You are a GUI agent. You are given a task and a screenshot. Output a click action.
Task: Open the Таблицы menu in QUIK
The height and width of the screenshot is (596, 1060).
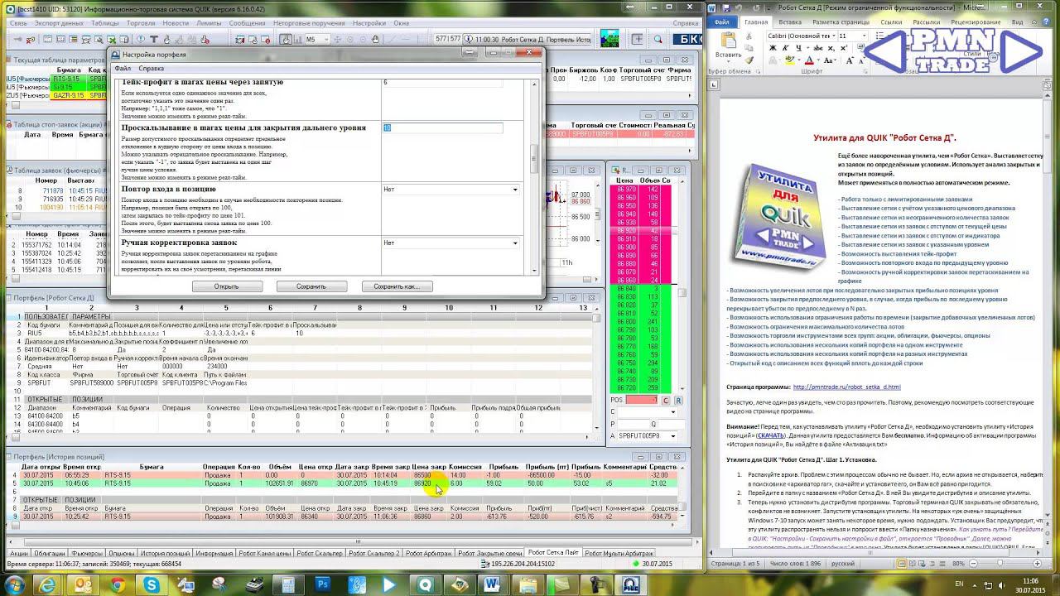click(x=105, y=23)
